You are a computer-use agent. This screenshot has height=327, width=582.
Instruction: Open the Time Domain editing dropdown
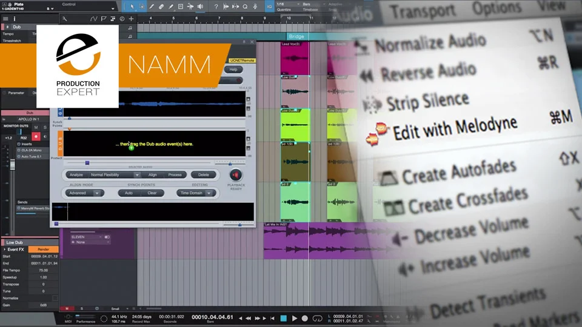click(196, 193)
